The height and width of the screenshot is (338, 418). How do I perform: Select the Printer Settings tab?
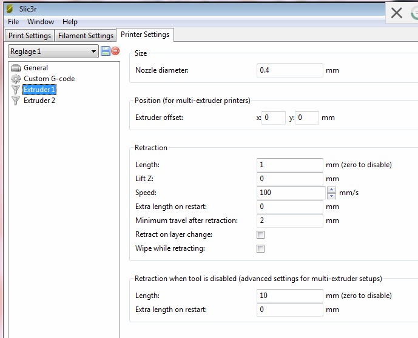[145, 35]
